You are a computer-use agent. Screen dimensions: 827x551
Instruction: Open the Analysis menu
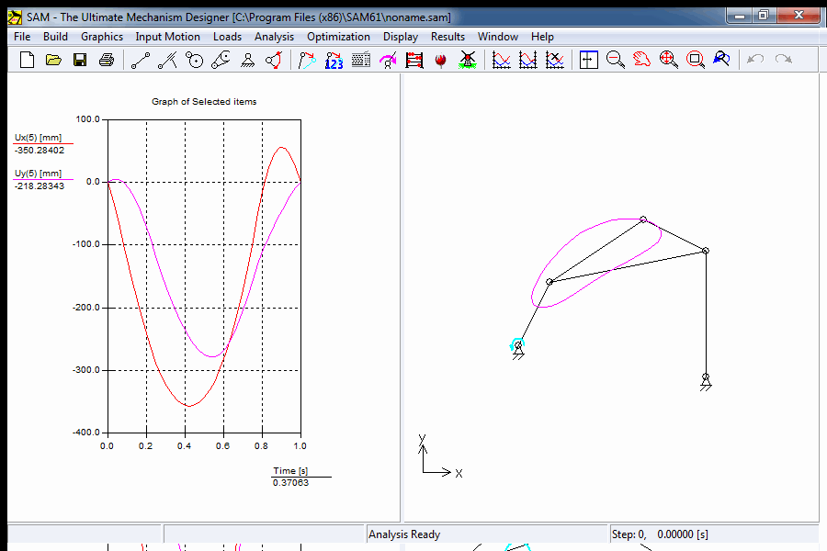pos(274,37)
